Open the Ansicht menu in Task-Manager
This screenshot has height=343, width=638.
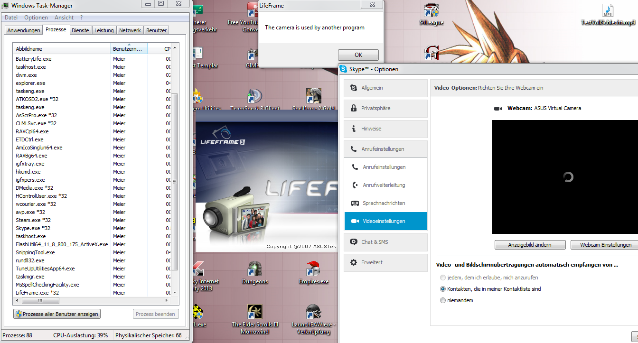(x=64, y=18)
